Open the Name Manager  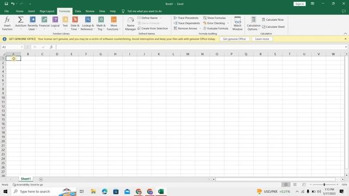pos(130,23)
